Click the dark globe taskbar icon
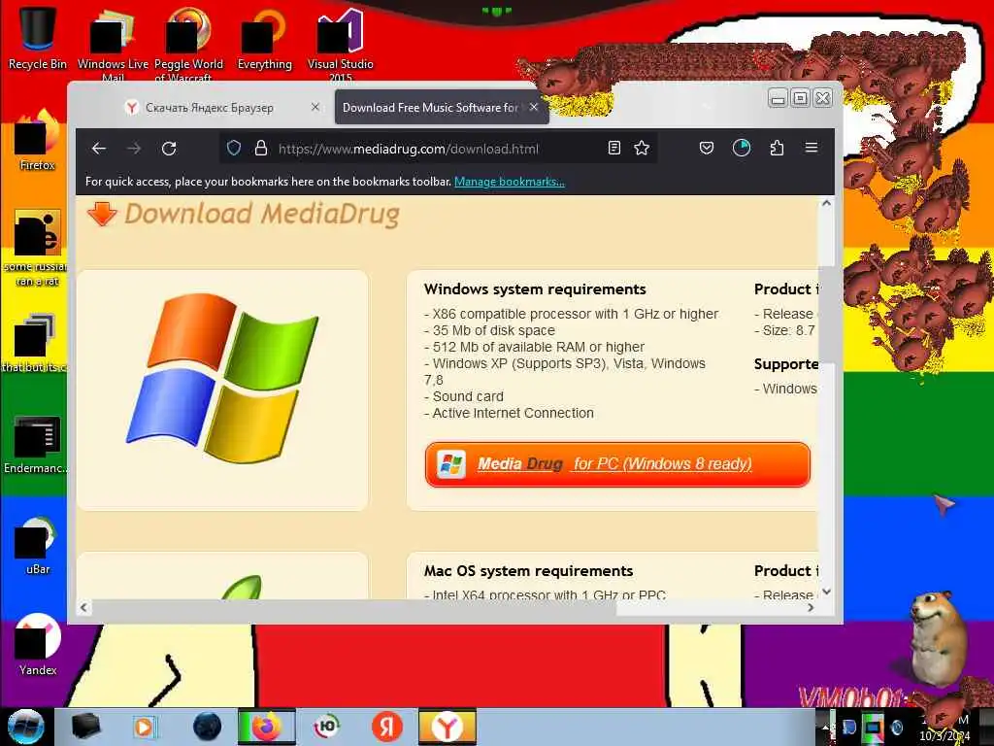 pyautogui.click(x=207, y=727)
